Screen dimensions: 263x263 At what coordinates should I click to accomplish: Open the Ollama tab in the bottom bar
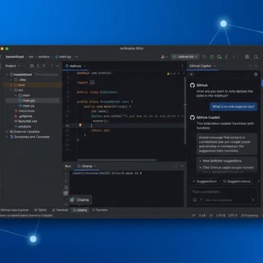[80, 210]
